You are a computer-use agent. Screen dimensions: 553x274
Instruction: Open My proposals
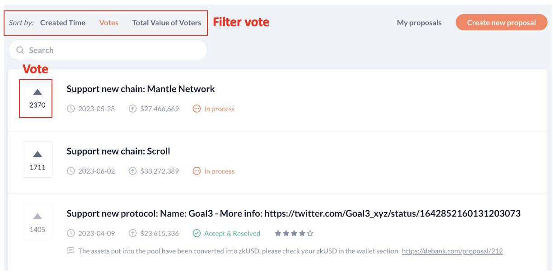coord(419,23)
